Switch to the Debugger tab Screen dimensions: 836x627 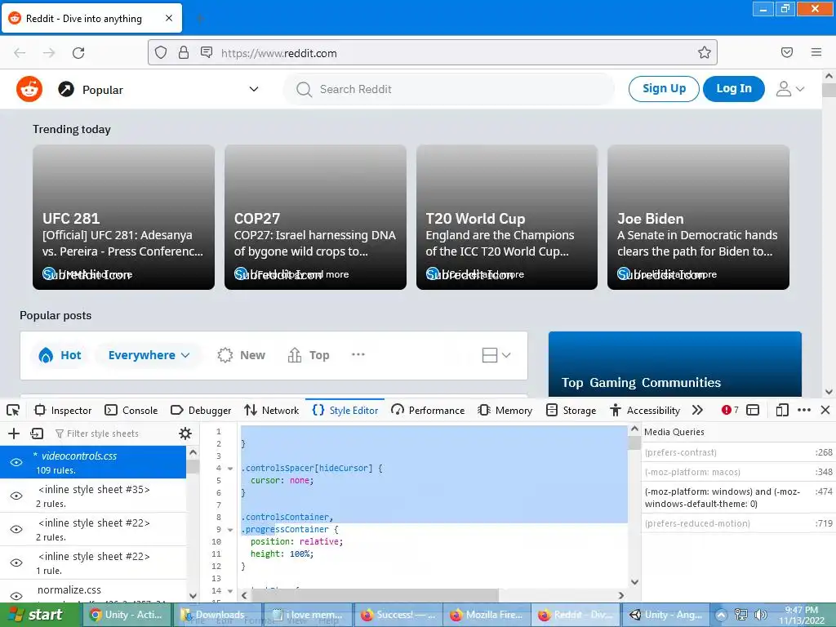coord(201,410)
